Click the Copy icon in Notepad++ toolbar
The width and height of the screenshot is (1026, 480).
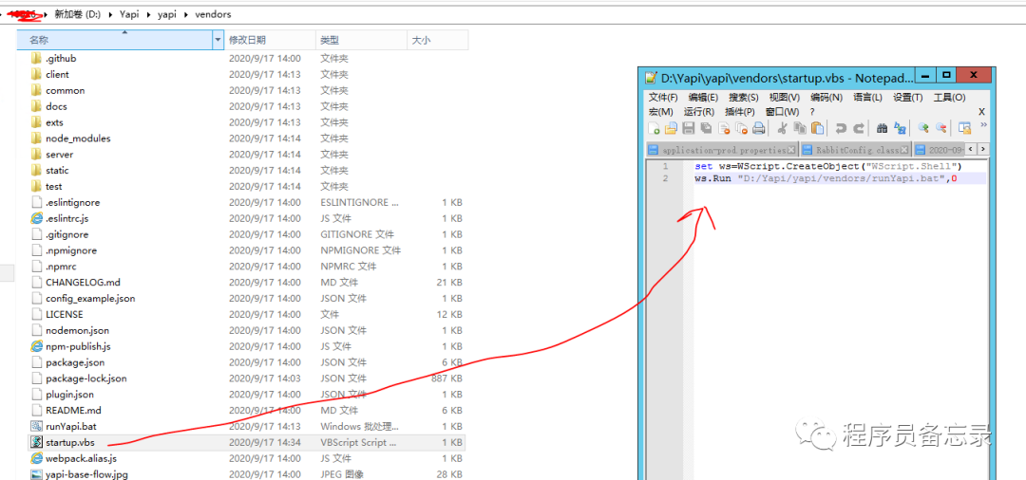(800, 128)
